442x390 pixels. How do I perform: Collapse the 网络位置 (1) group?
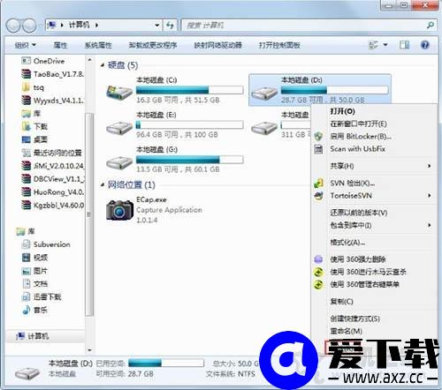pyautogui.click(x=103, y=184)
